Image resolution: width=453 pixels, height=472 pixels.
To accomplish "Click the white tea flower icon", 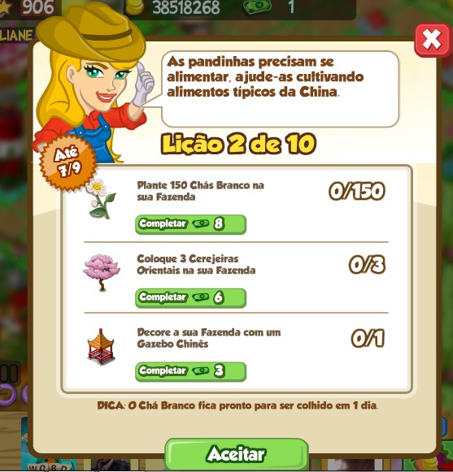I will click(x=101, y=199).
